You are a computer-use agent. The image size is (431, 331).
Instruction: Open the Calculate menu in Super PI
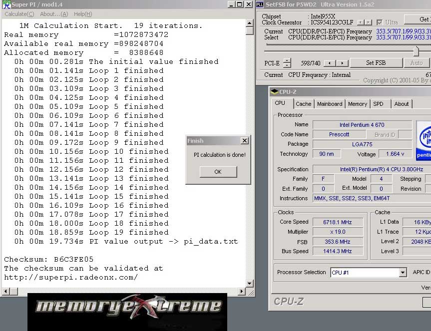point(19,14)
